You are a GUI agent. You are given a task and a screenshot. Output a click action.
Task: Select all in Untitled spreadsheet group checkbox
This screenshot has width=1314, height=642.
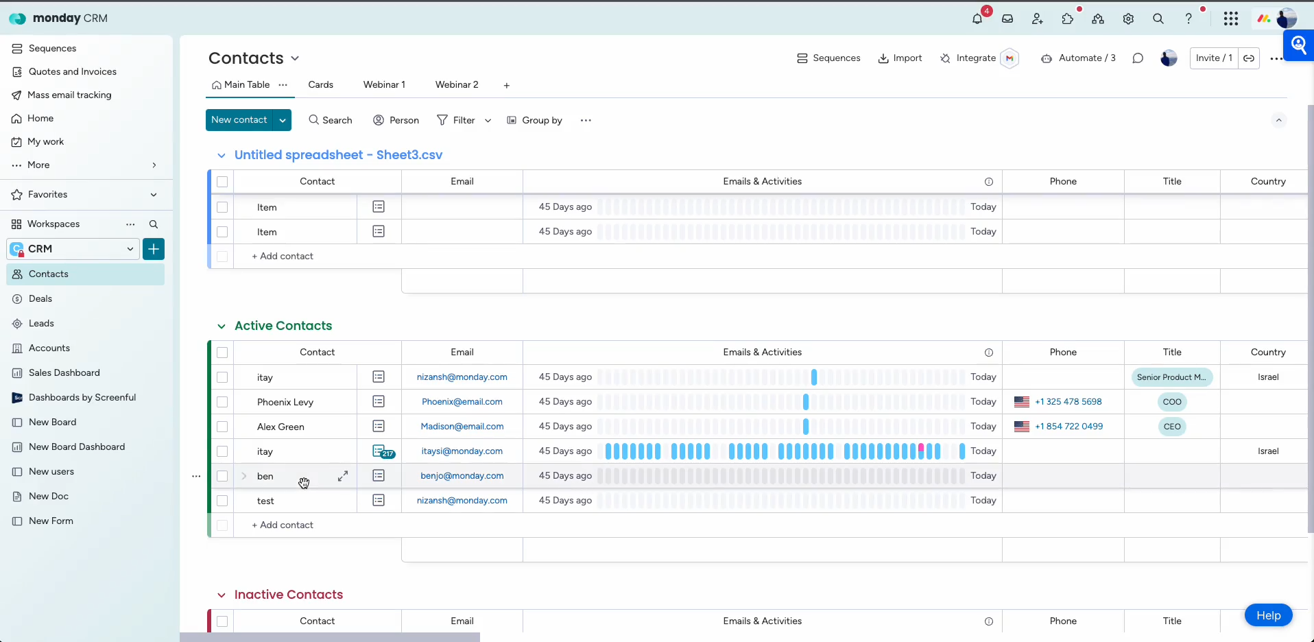(x=222, y=182)
